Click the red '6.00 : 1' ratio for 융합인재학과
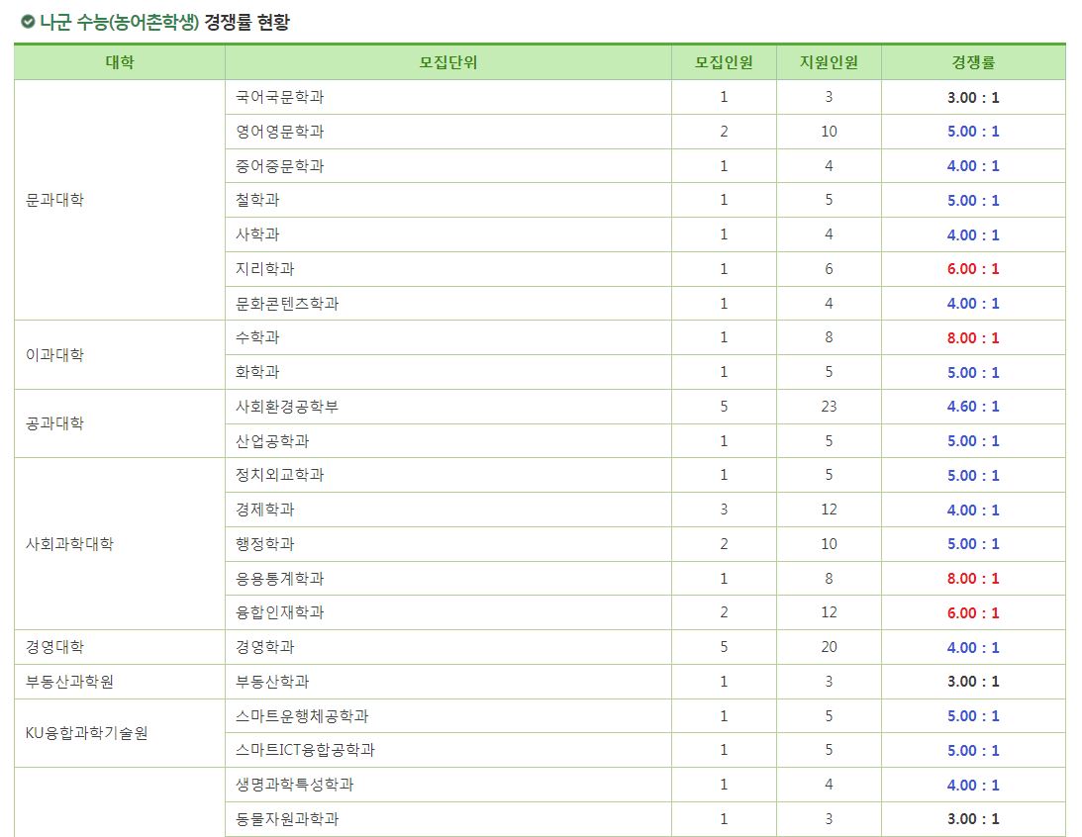Image resolution: width=1082 pixels, height=837 pixels. coord(973,613)
